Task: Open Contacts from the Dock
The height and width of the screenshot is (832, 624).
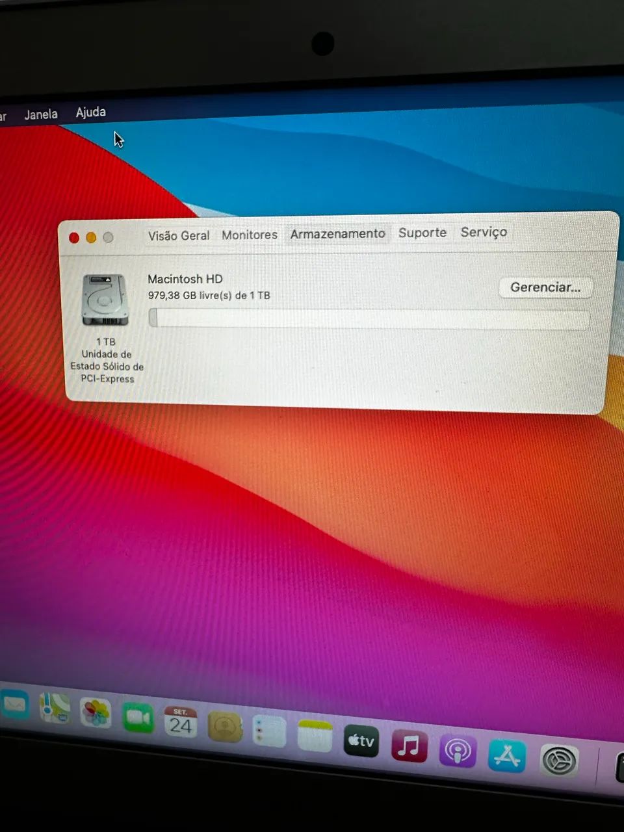Action: point(225,727)
